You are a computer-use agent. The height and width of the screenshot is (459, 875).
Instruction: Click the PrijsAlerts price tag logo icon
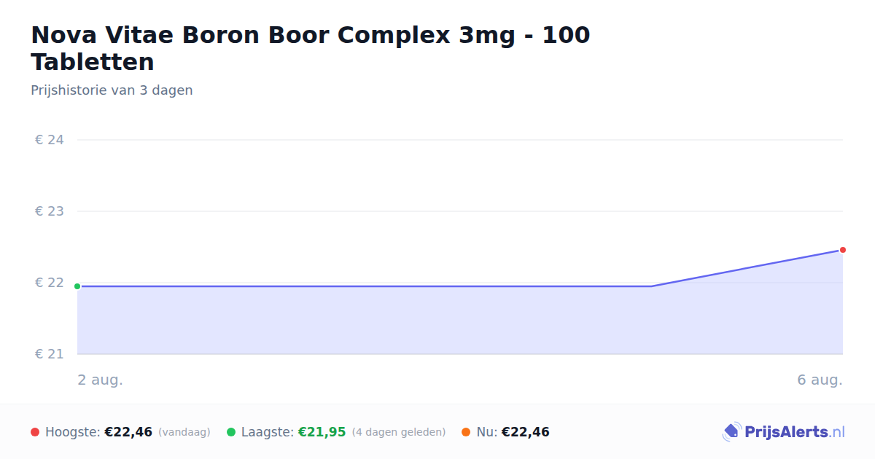tap(731, 432)
